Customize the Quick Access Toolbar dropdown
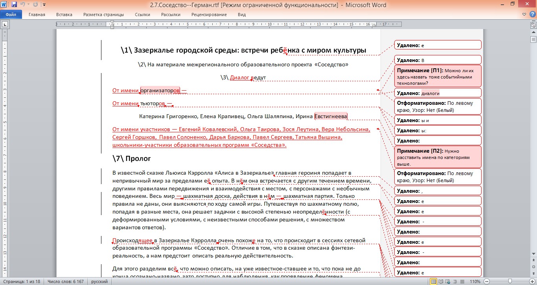This screenshot has height=285, width=537. (44, 5)
